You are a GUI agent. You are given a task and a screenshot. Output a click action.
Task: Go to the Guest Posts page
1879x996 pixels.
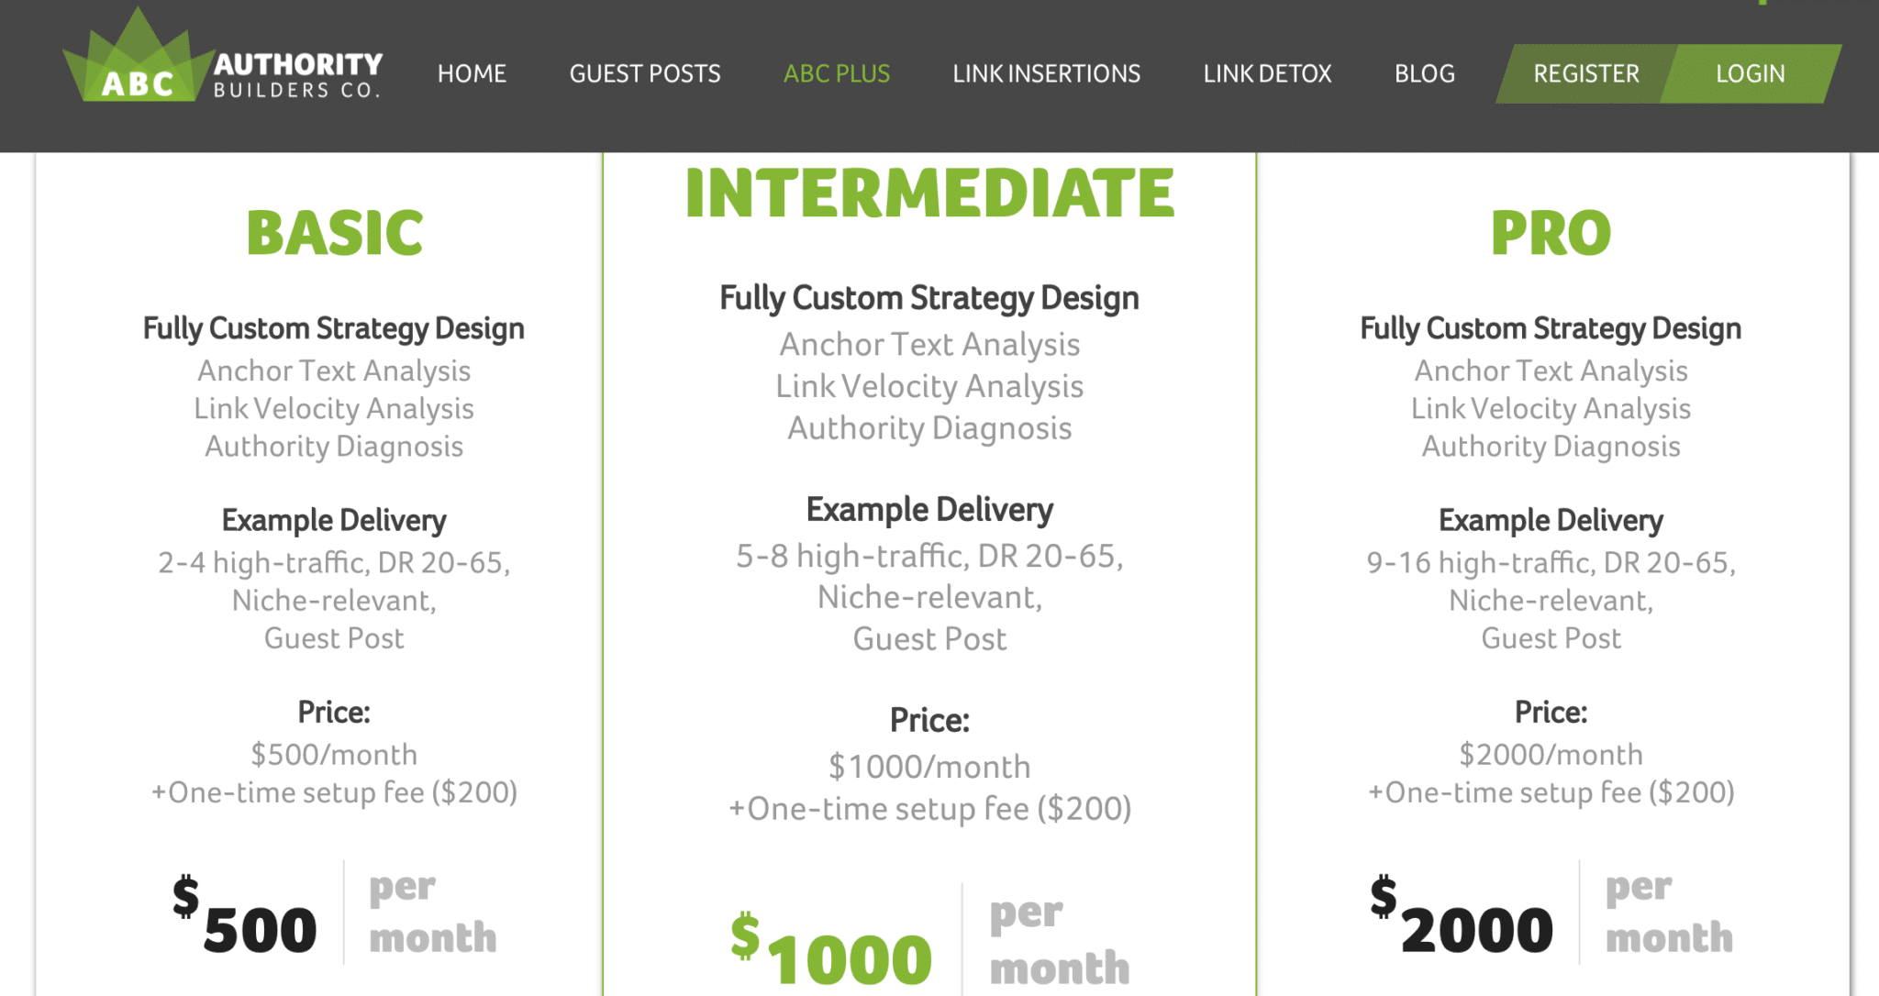tap(645, 73)
